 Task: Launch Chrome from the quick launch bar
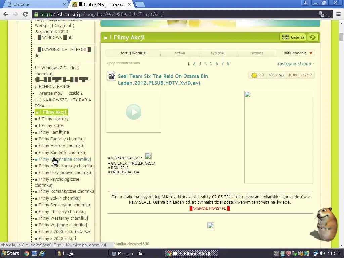click(x=27, y=253)
